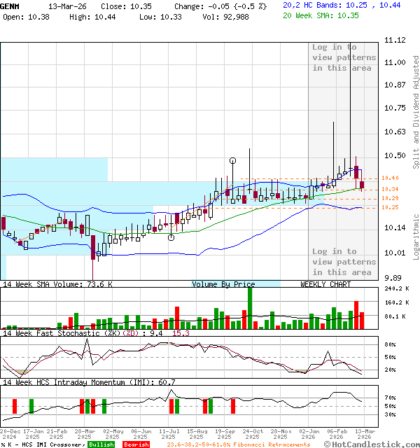
Task: Click the 14 Week HCS Intraday Momentum title
Action: (89, 382)
